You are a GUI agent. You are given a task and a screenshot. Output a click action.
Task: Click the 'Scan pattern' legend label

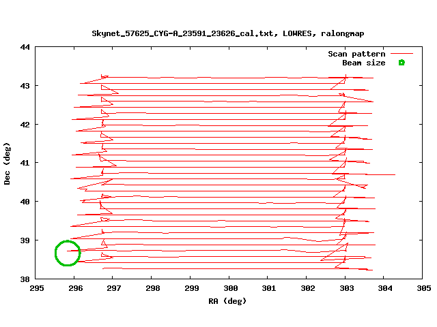pyautogui.click(x=356, y=54)
